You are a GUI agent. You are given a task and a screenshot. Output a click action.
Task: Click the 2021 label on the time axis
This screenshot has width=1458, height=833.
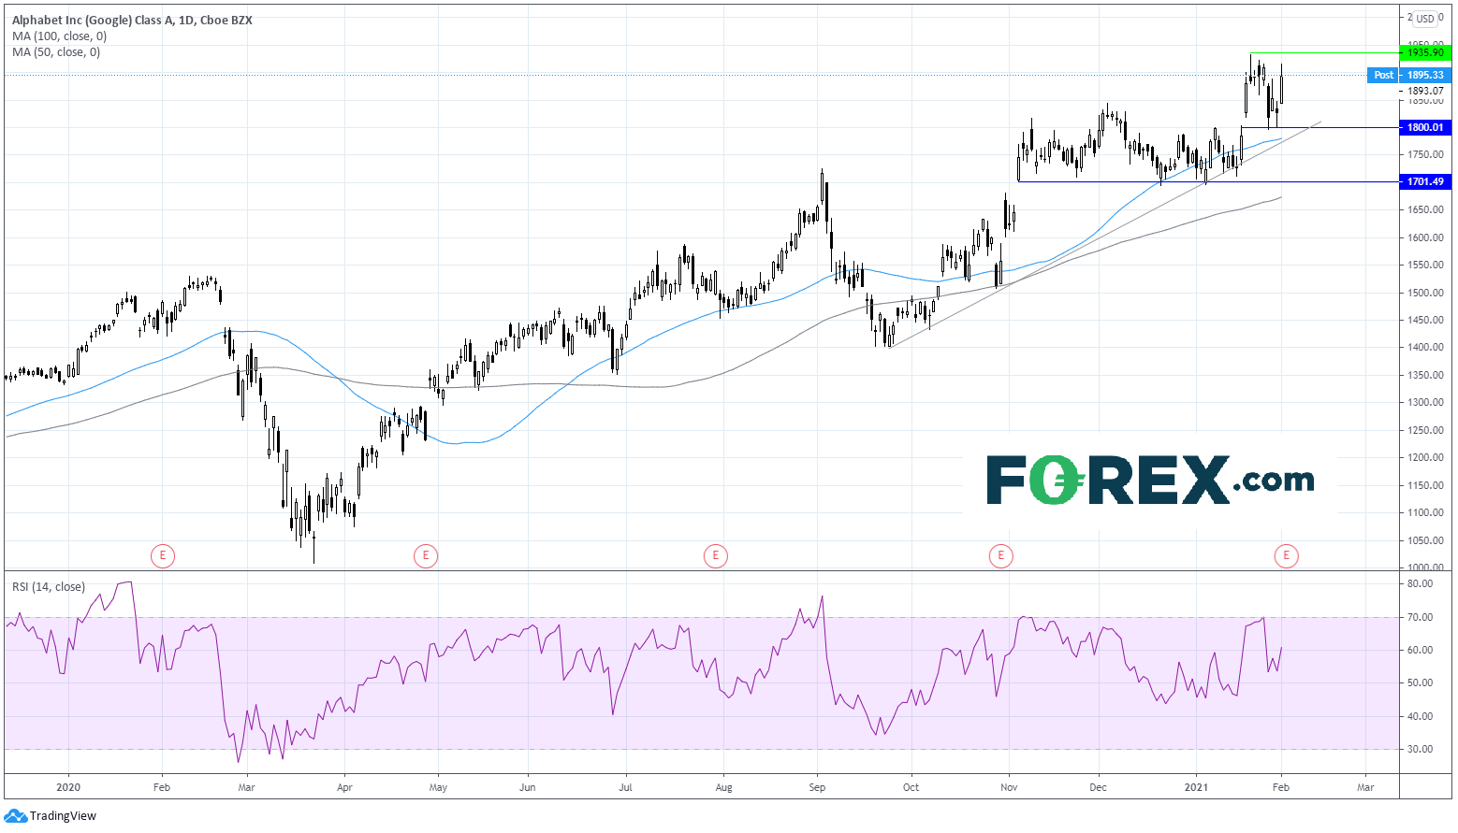[x=1196, y=787]
